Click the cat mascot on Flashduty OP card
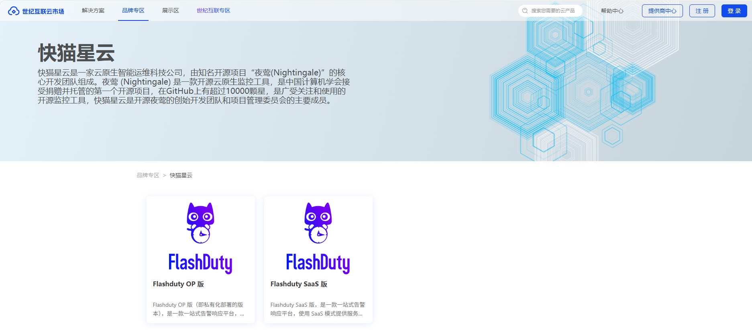This screenshot has width=752, height=336. 200,223
